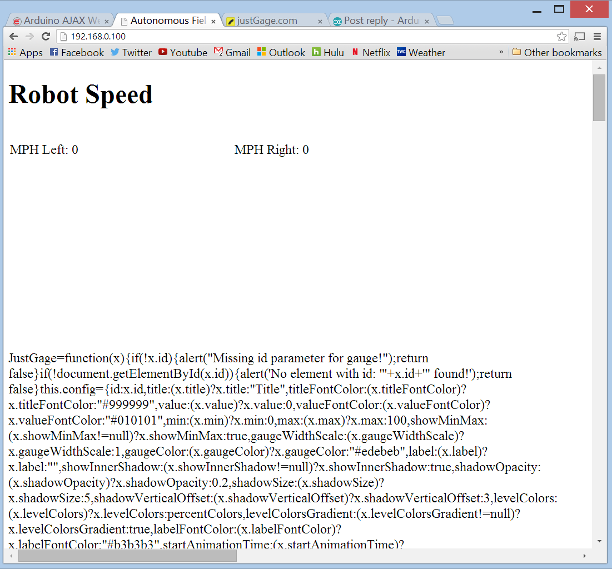Viewport: 612px width, 569px height.
Task: Bookmark this page with the star icon
Action: [x=561, y=36]
